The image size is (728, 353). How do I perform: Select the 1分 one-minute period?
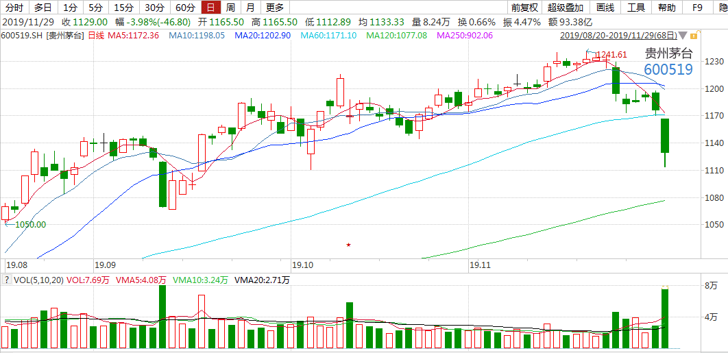70,7
